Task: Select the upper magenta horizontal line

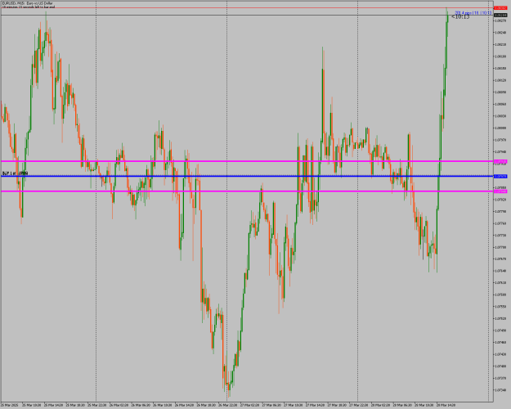Action: pos(248,161)
